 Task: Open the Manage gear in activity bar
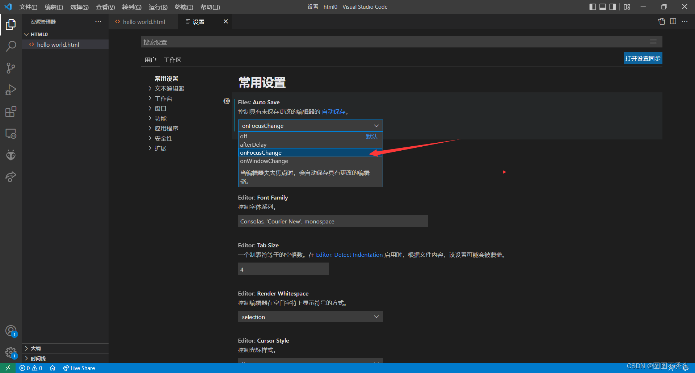(11, 352)
